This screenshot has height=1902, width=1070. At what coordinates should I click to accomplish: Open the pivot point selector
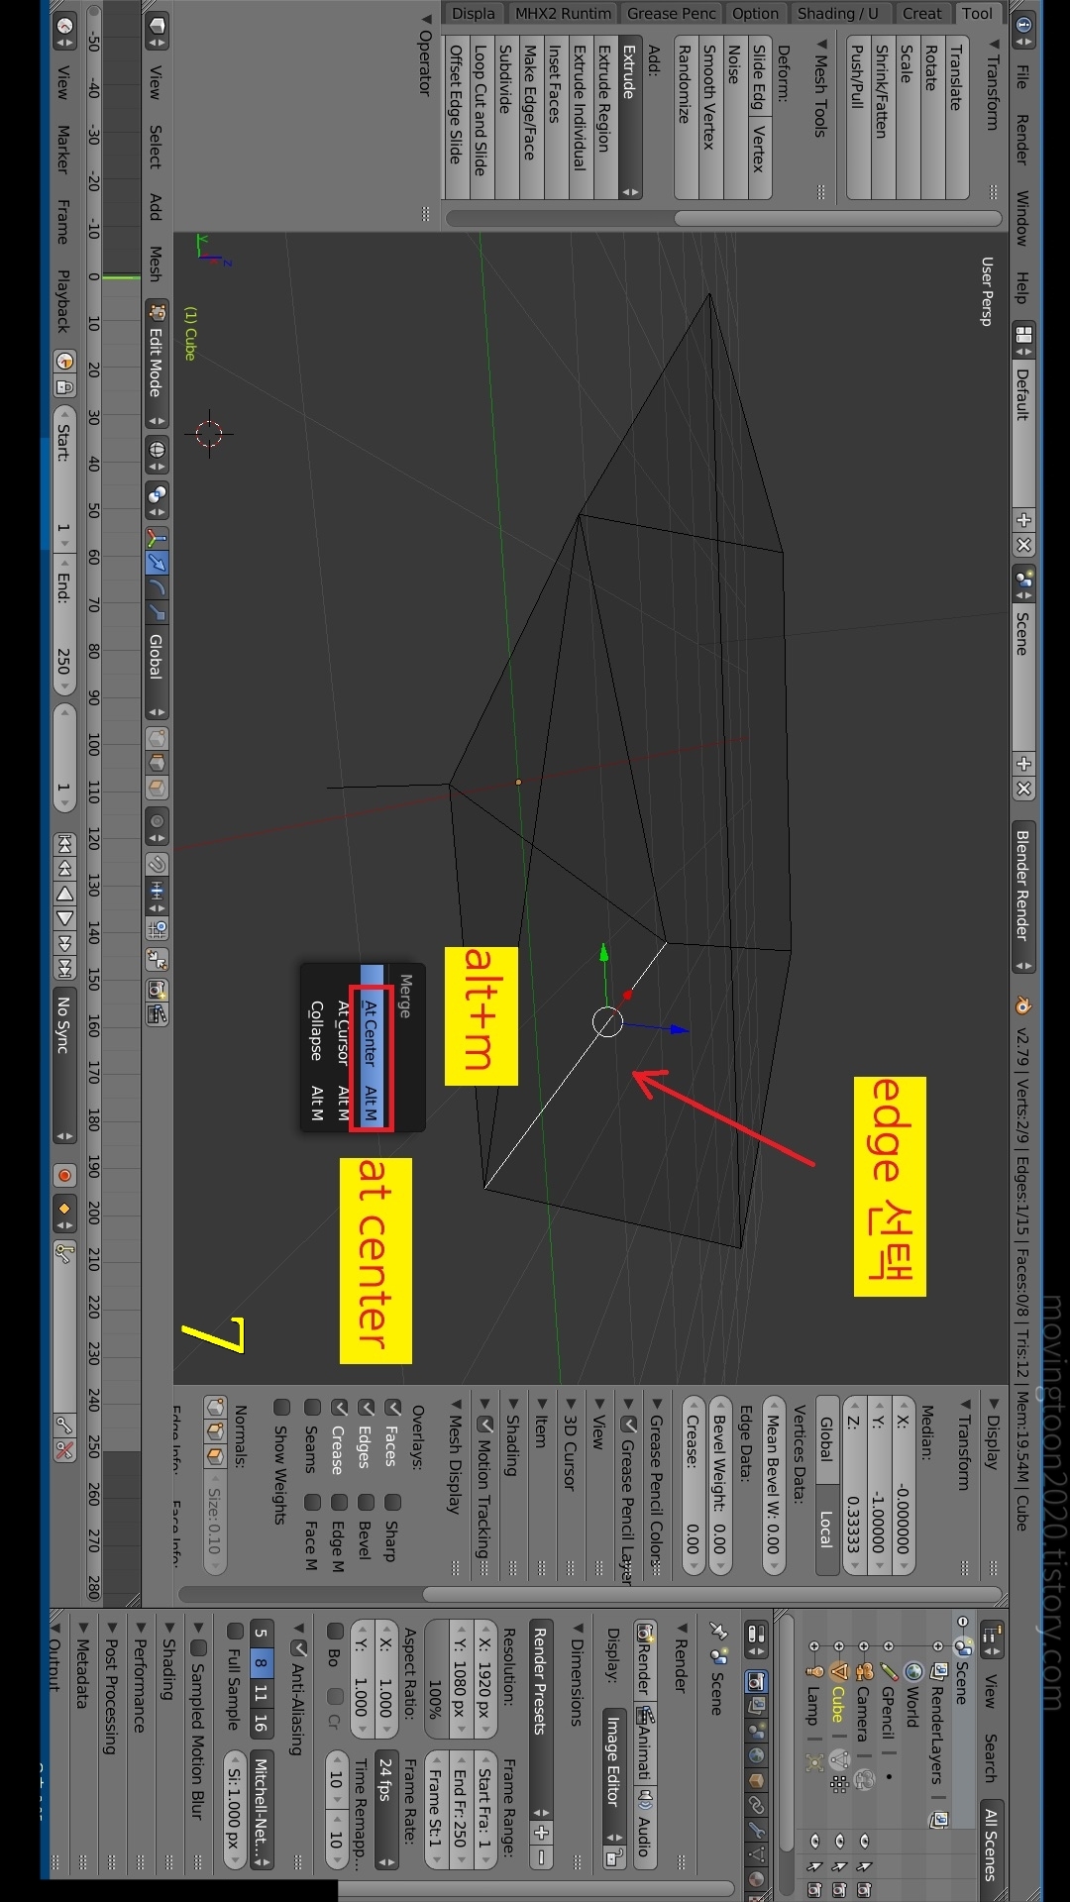point(157,499)
